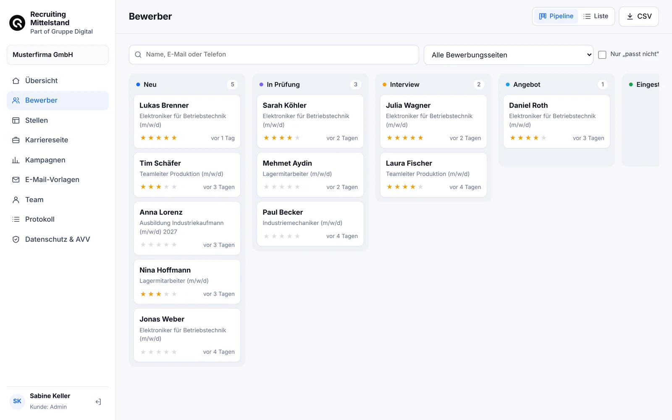This screenshot has height=420, width=672.
Task: Open Lukas Brenner's applicant card
Action: (x=187, y=121)
